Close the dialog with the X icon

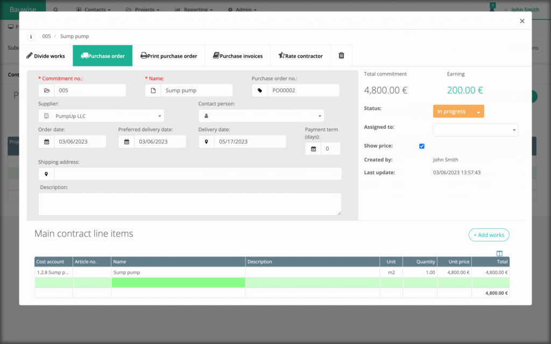[x=522, y=21]
